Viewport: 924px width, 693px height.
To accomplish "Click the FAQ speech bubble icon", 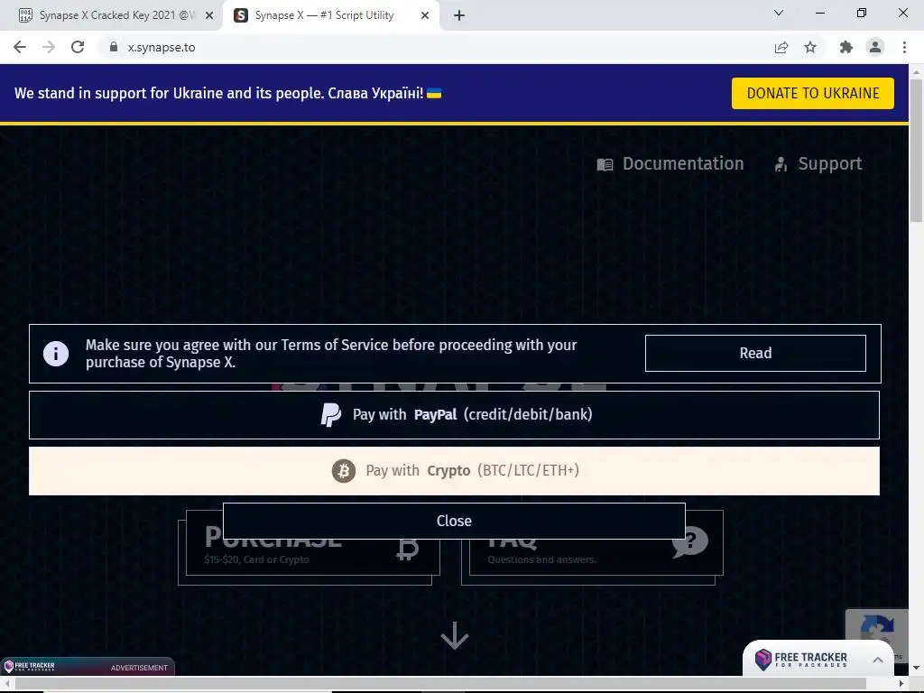I will (x=690, y=541).
